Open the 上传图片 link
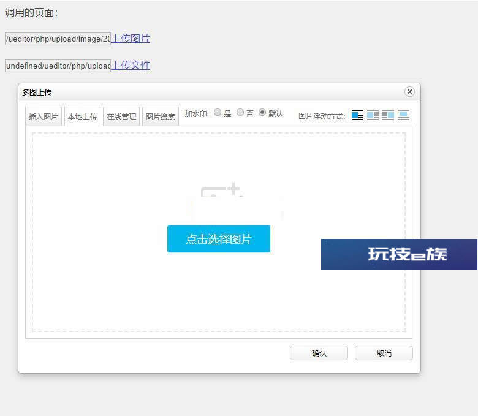This screenshot has height=416, width=478. pyautogui.click(x=131, y=39)
